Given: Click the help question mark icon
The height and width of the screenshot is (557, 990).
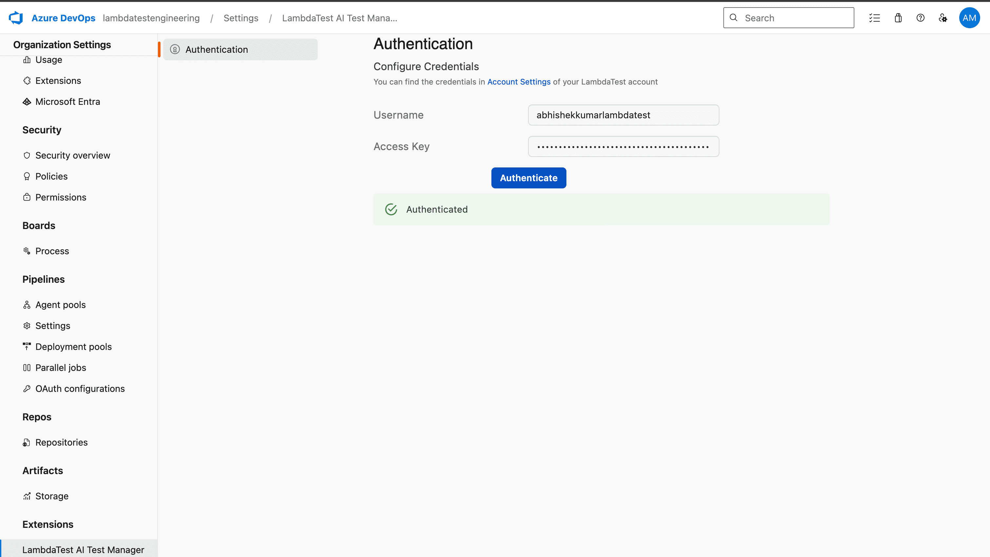Looking at the screenshot, I should point(921,18).
